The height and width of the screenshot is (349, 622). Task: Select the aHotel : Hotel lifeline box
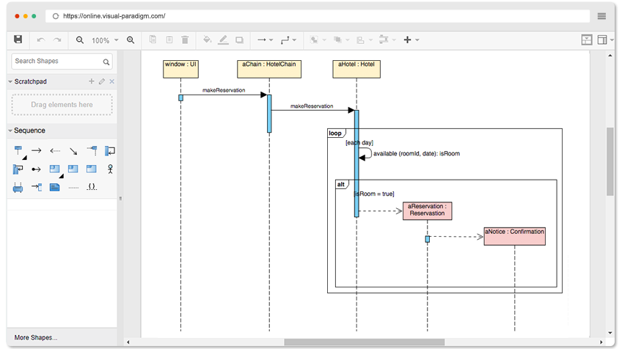pyautogui.click(x=356, y=69)
